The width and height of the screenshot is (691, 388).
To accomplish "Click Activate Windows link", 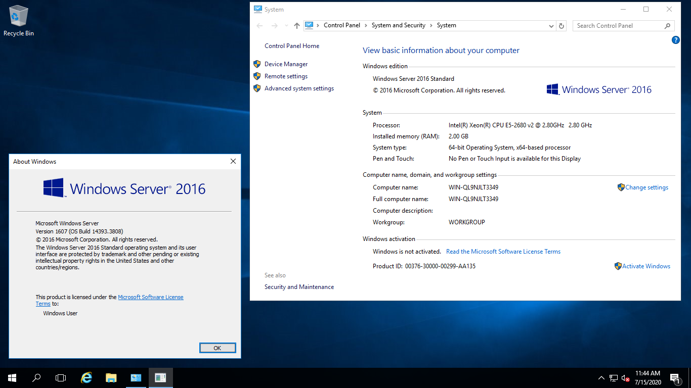I will tap(646, 266).
